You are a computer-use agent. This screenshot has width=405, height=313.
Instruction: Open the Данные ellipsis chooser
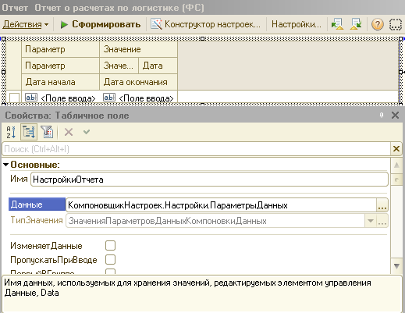coord(382,205)
